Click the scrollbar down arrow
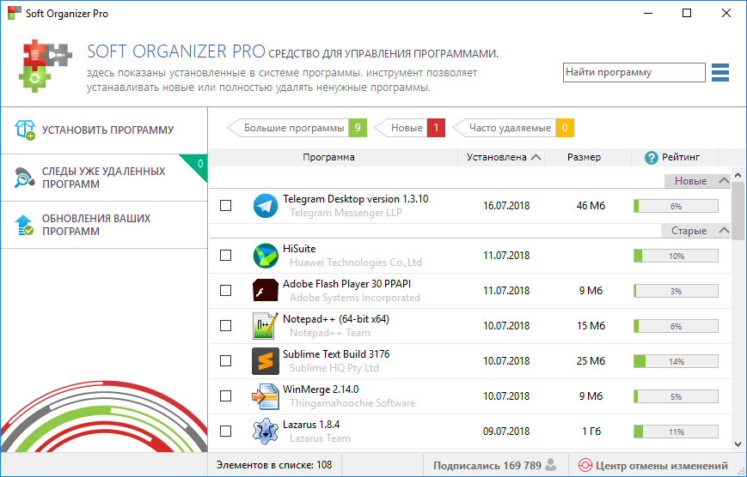Screen dimensions: 747x477 [x=738, y=444]
